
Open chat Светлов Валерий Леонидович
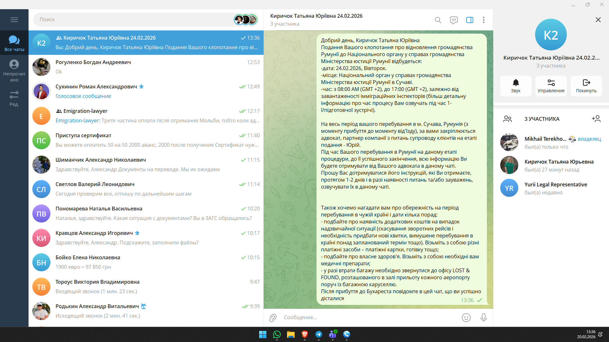(146, 189)
